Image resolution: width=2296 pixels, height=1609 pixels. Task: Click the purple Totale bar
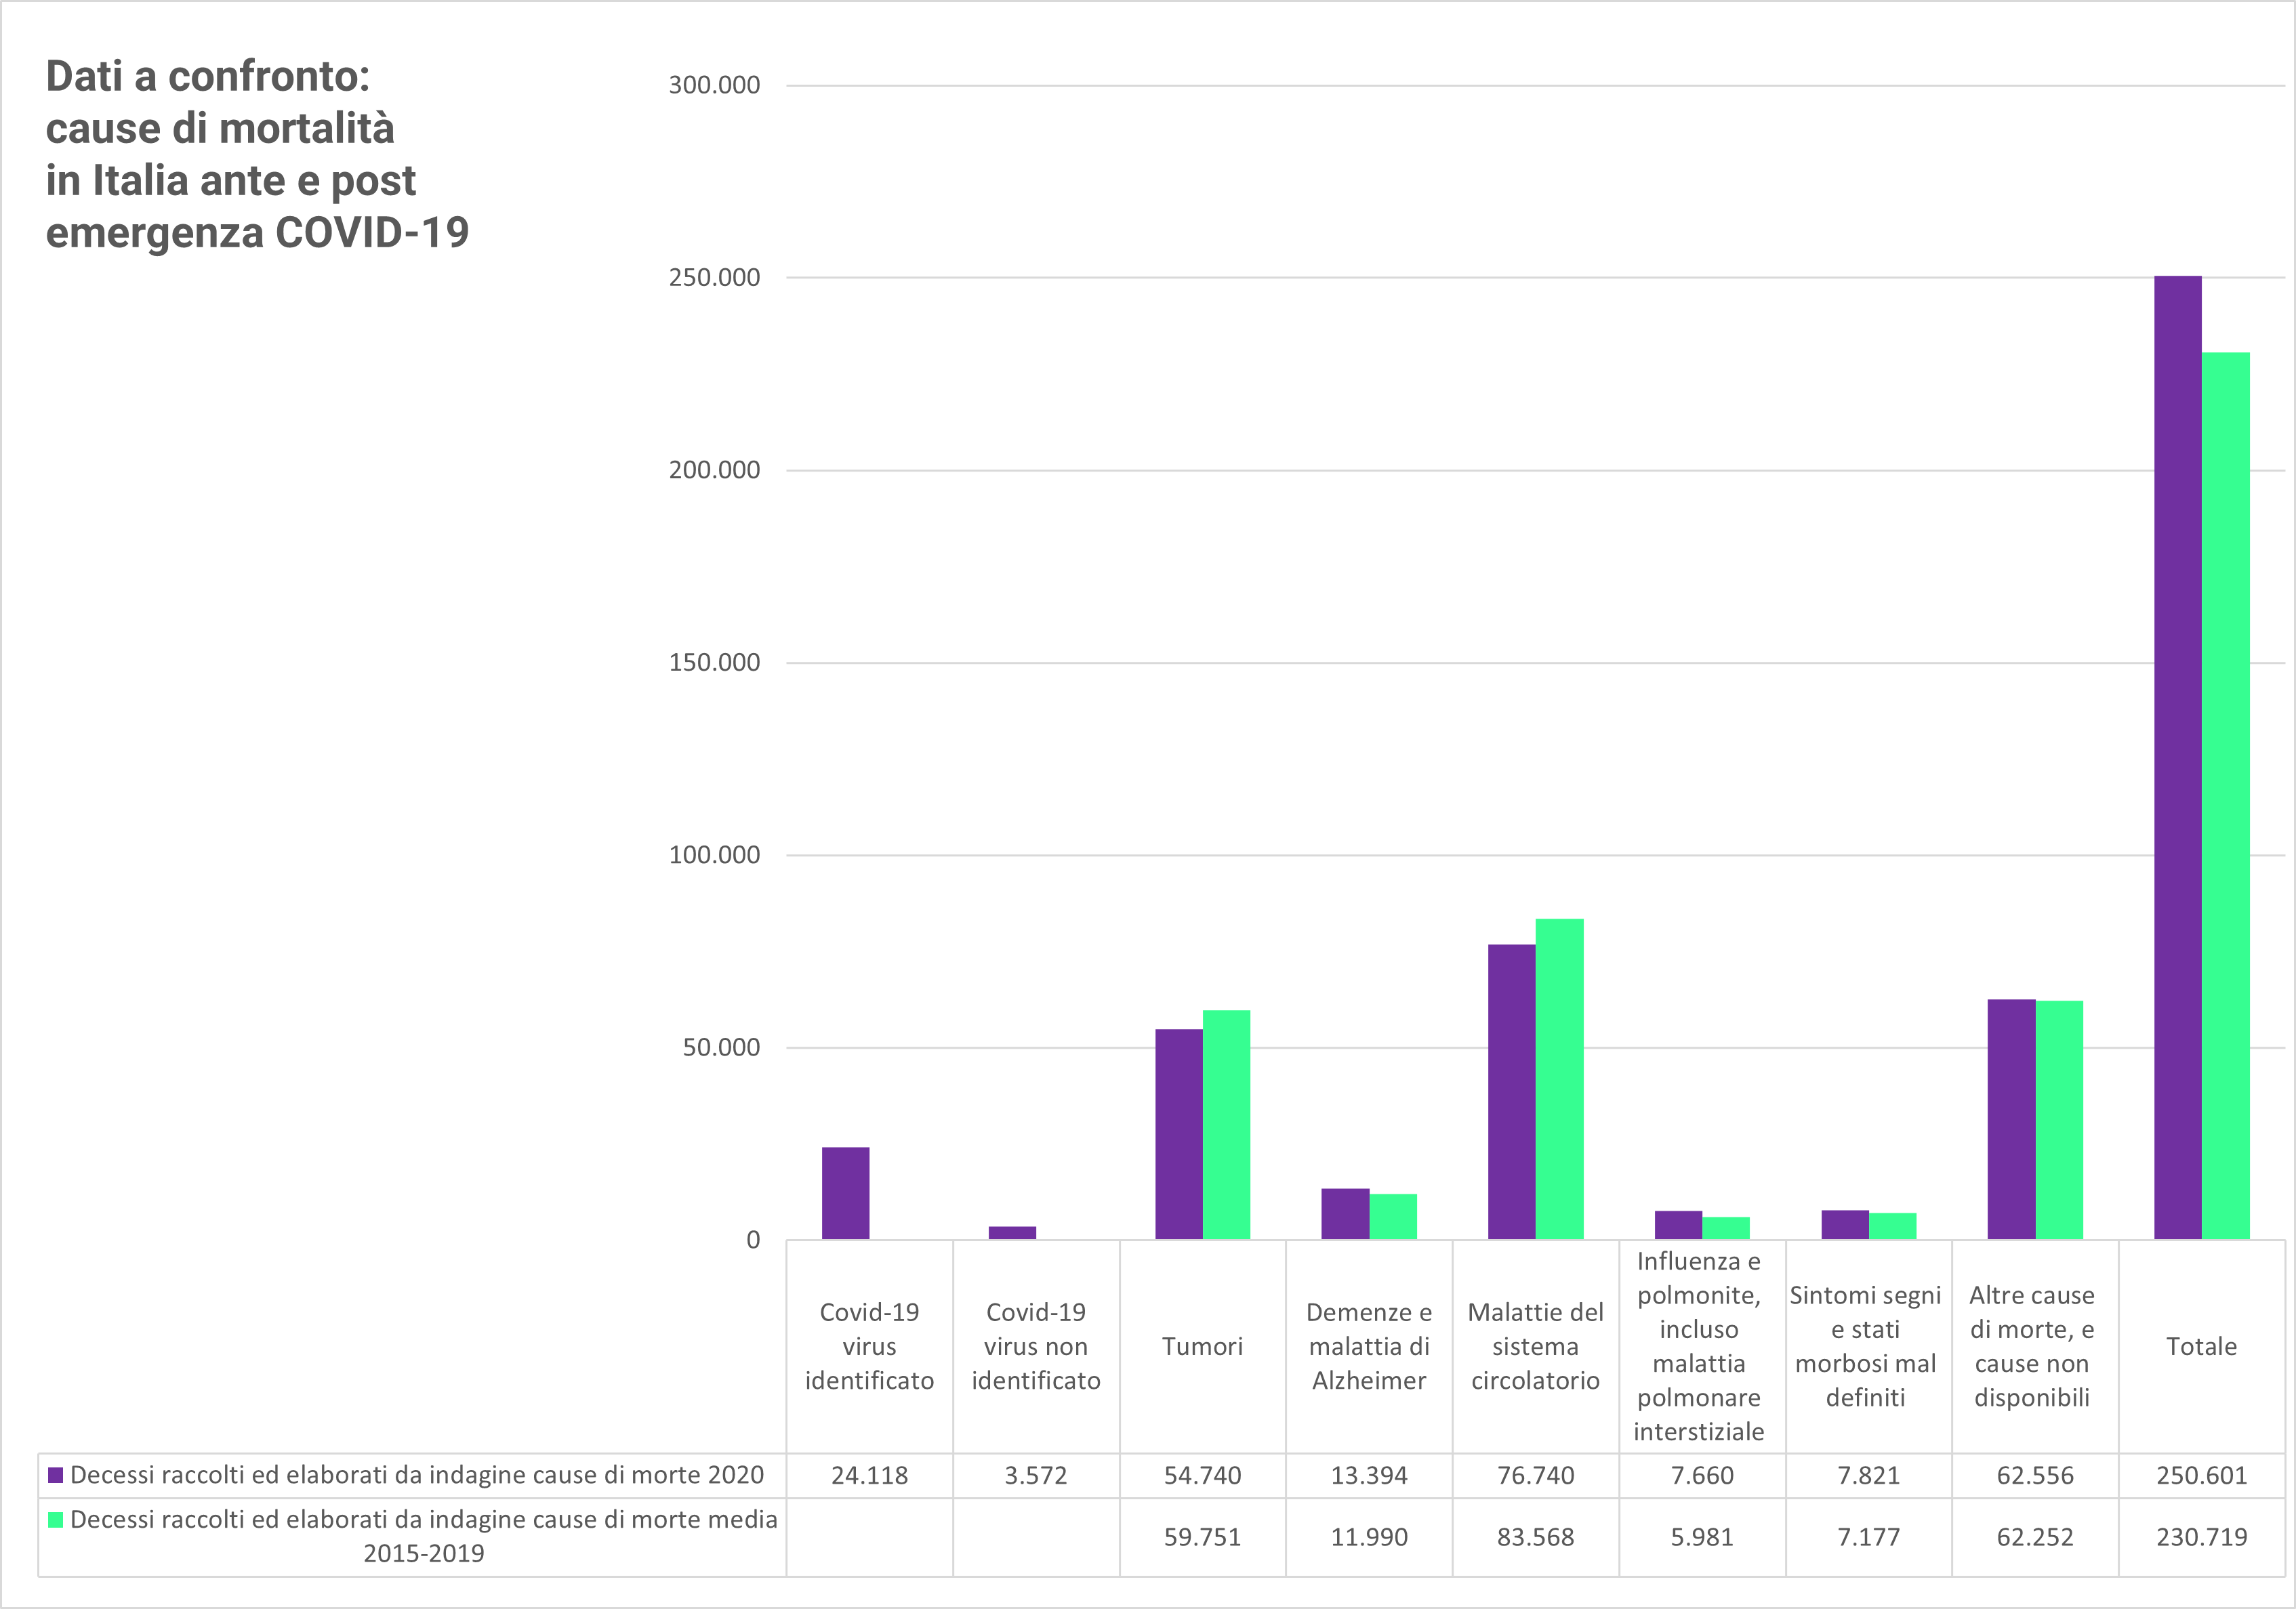pos(2177,757)
